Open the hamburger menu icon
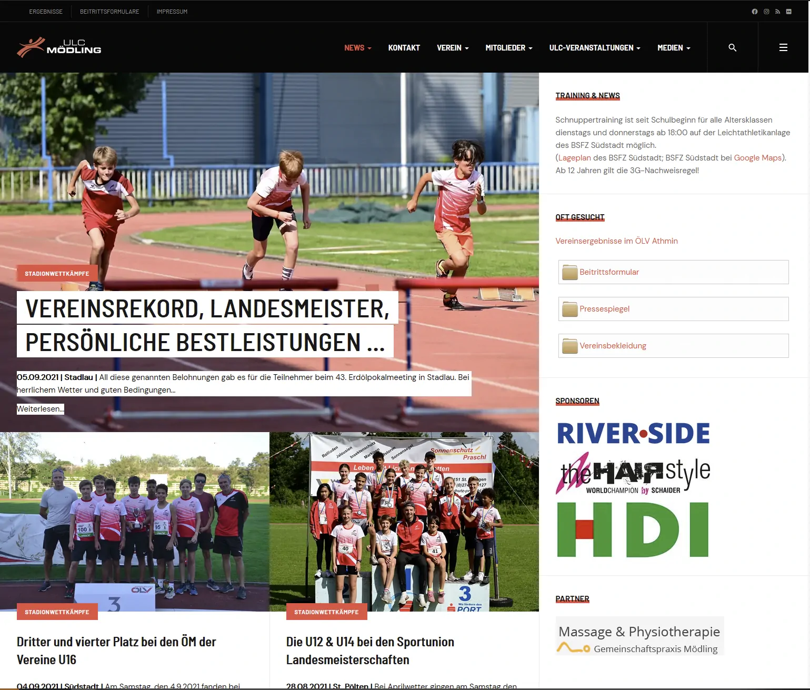The image size is (810, 690). point(783,47)
